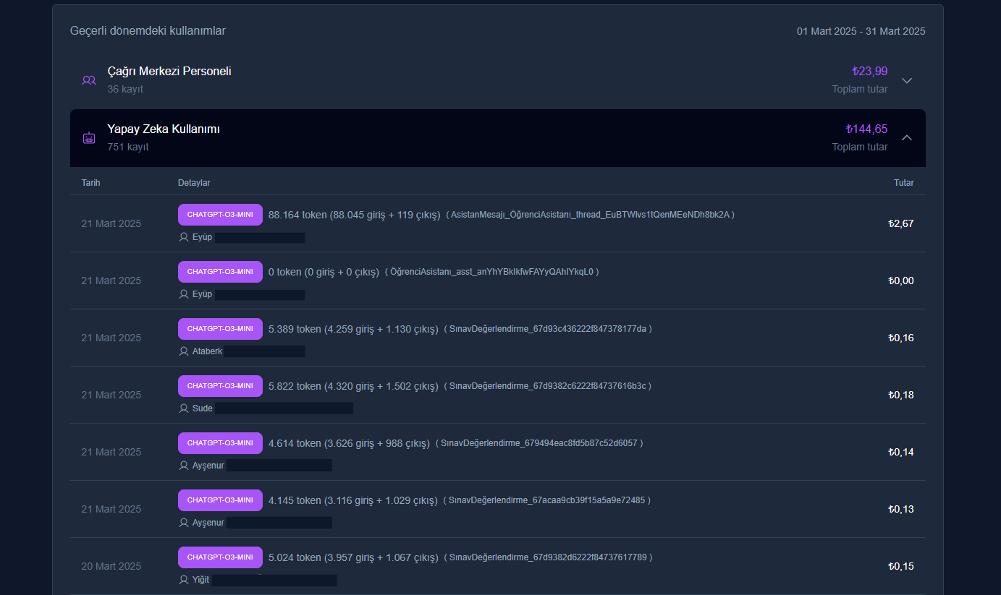Click the 4.614 token usage text
1001x595 pixels.
coord(349,443)
